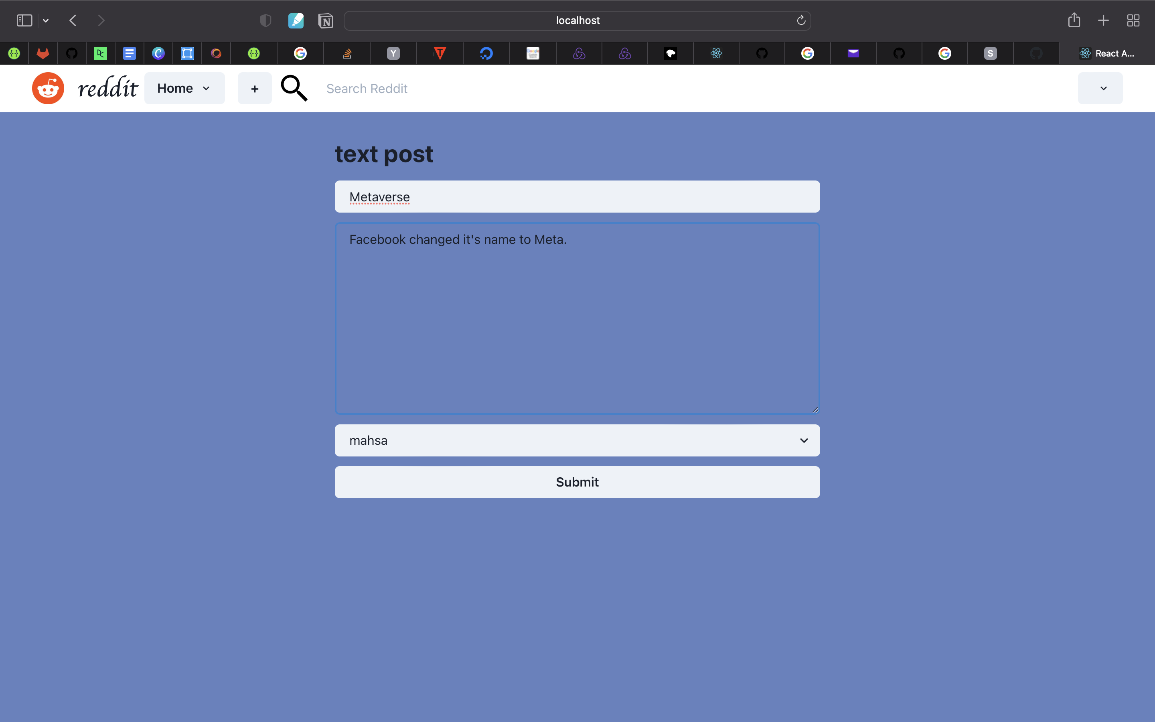Go back with the back arrow

[73, 20]
